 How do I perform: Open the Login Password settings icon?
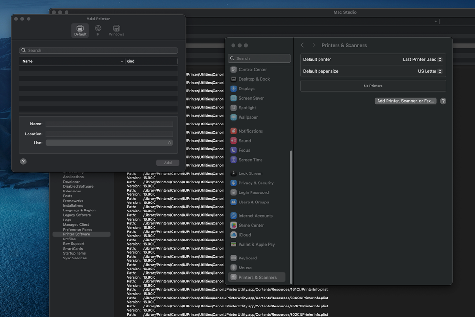click(x=233, y=192)
